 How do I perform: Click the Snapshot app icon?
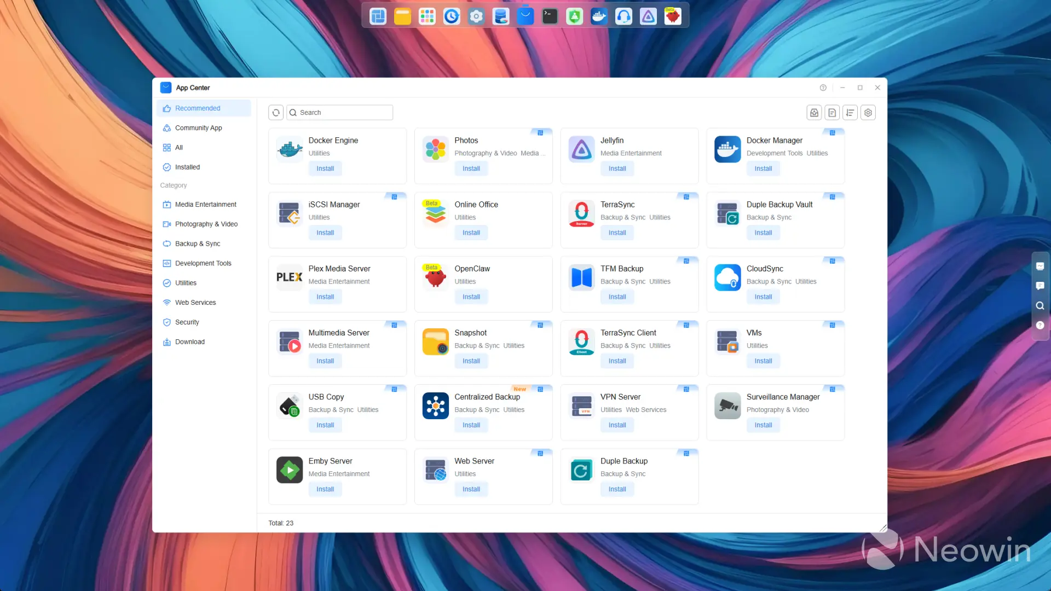tap(436, 341)
